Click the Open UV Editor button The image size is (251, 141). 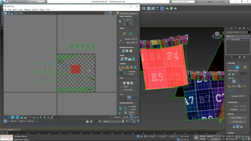click(x=237, y=118)
